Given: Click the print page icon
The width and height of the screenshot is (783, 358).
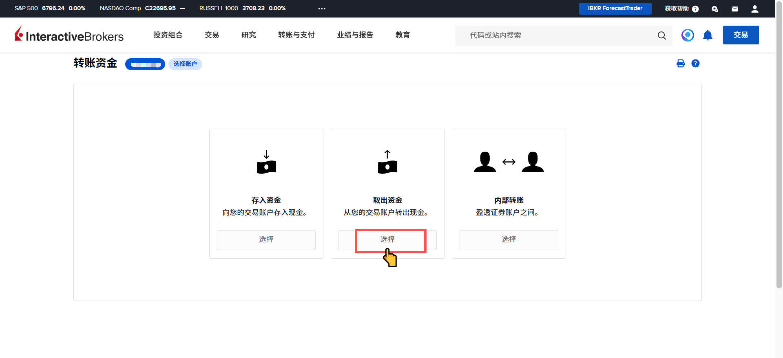Looking at the screenshot, I should (x=680, y=64).
